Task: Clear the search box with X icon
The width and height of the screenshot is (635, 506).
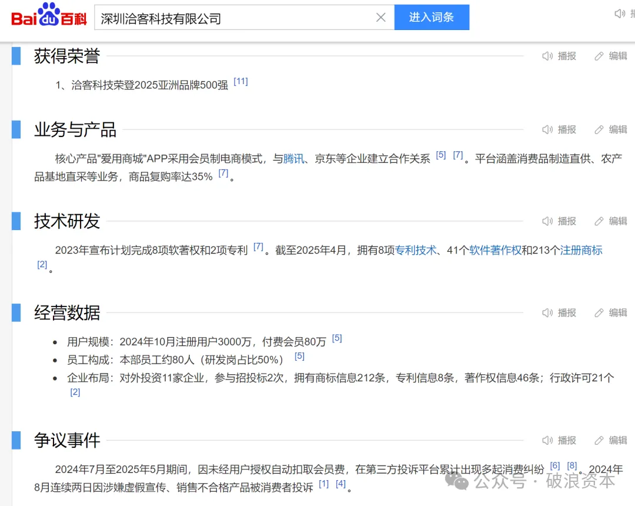Action: click(x=380, y=18)
